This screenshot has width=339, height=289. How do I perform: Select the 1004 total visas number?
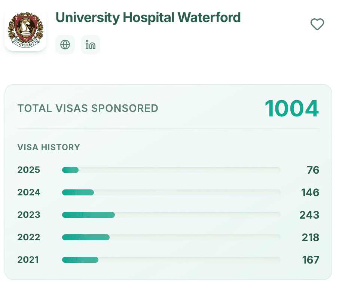291,109
